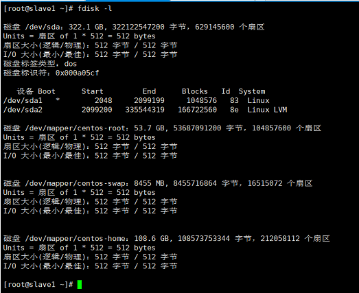Screen dimensions: 359x293
Task: Click the System column header
Action: [x=252, y=91]
